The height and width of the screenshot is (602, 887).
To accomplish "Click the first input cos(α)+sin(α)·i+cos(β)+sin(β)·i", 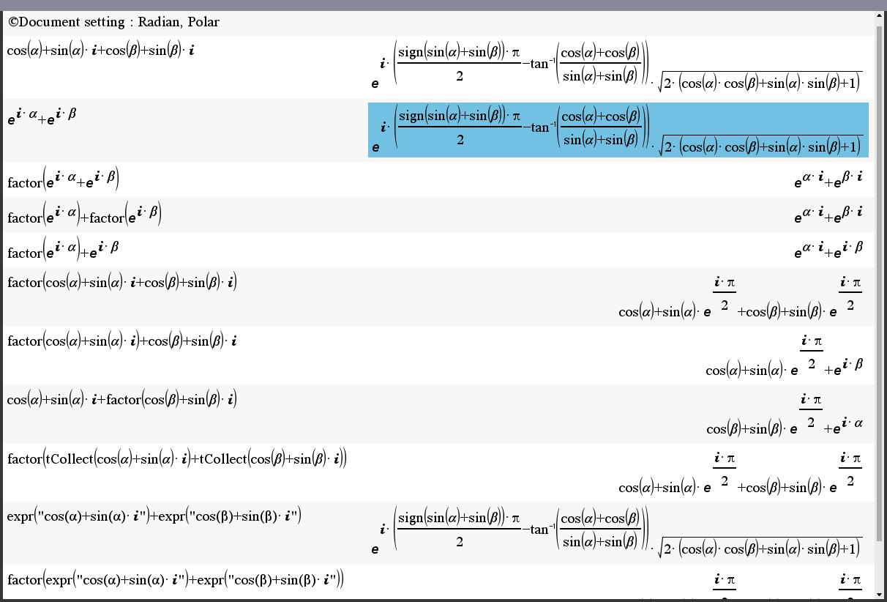I will (100, 51).
